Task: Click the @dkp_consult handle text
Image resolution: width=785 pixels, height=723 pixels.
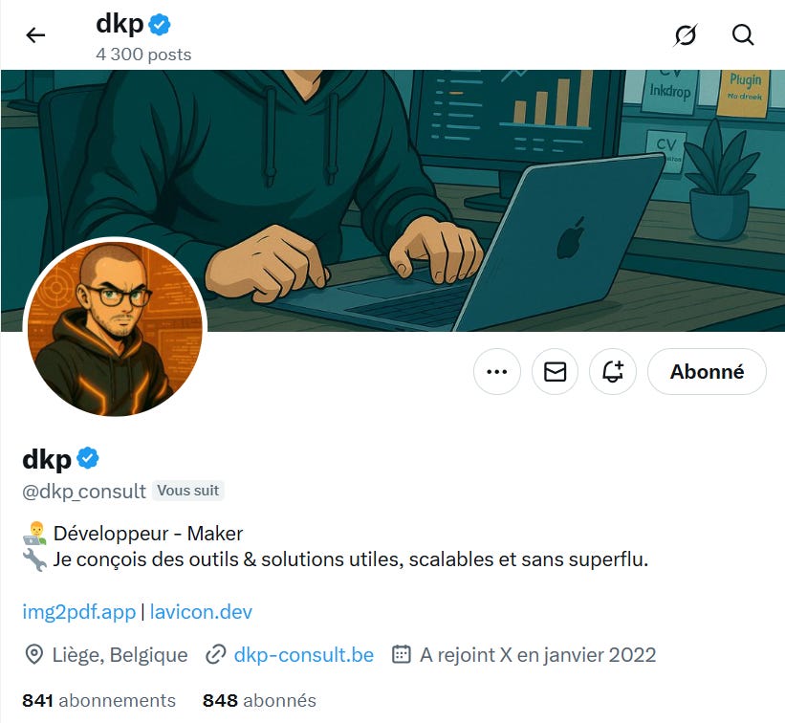Action: [84, 492]
